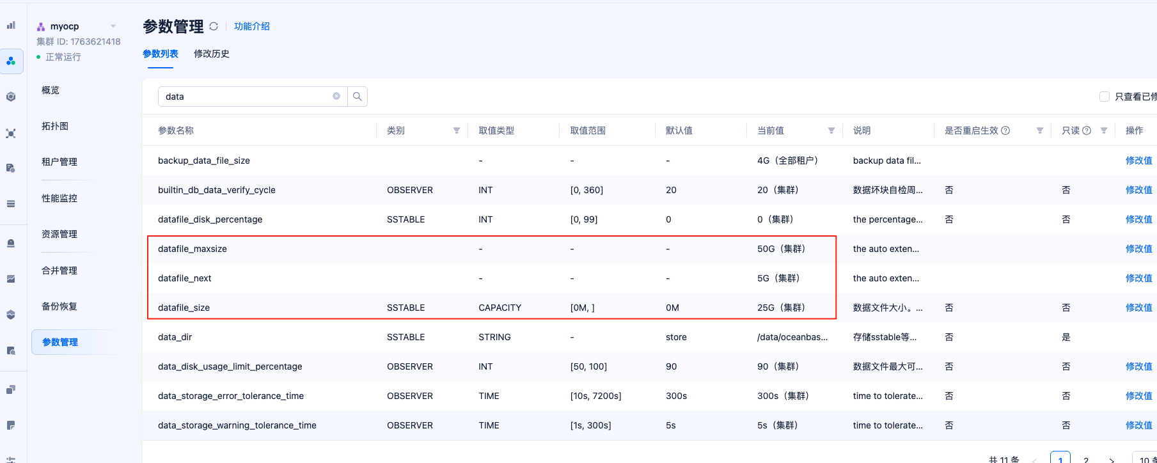This screenshot has width=1157, height=463.
Task: Open the 功能介绍 link
Action: tap(252, 26)
